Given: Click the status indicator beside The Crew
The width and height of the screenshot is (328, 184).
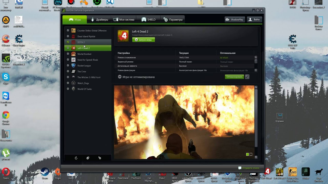Looking at the screenshot, I should coord(68,72).
